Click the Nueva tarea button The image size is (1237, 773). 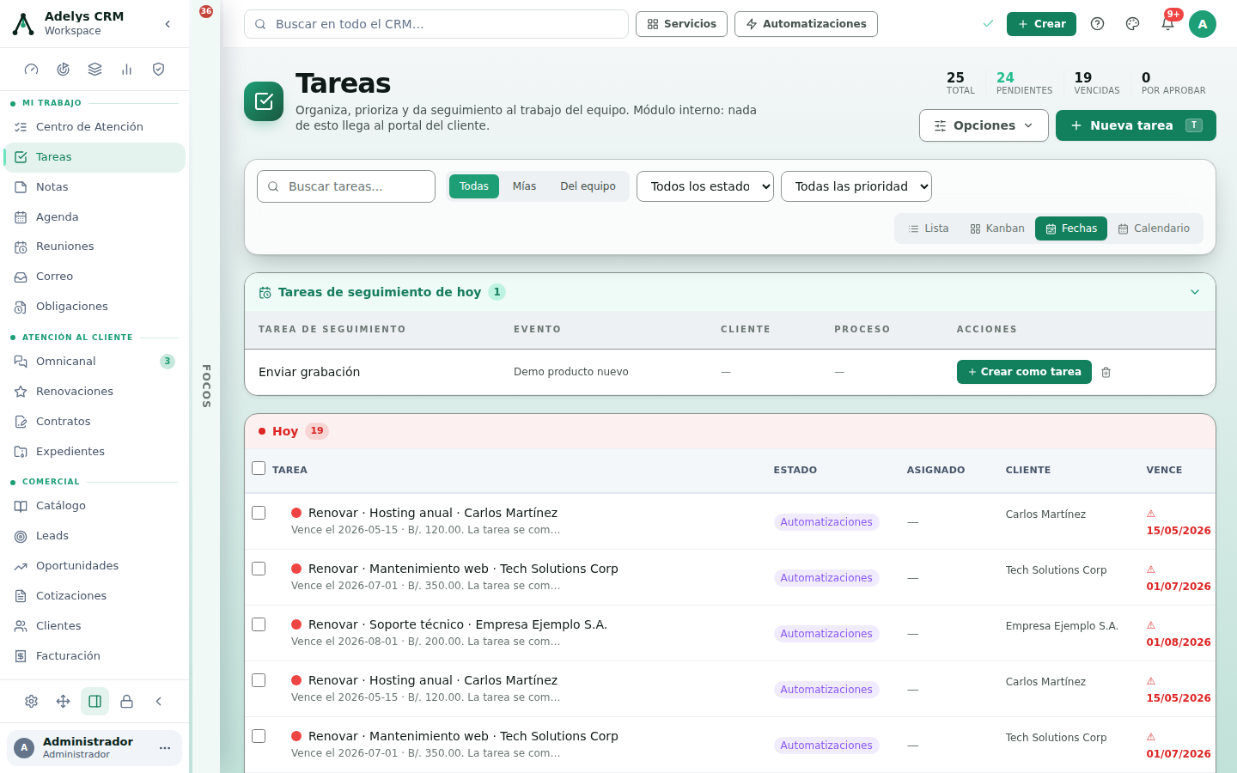pos(1136,125)
